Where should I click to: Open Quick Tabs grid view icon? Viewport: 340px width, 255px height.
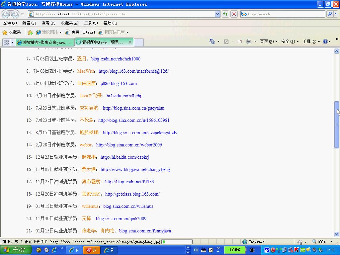click(6, 42)
